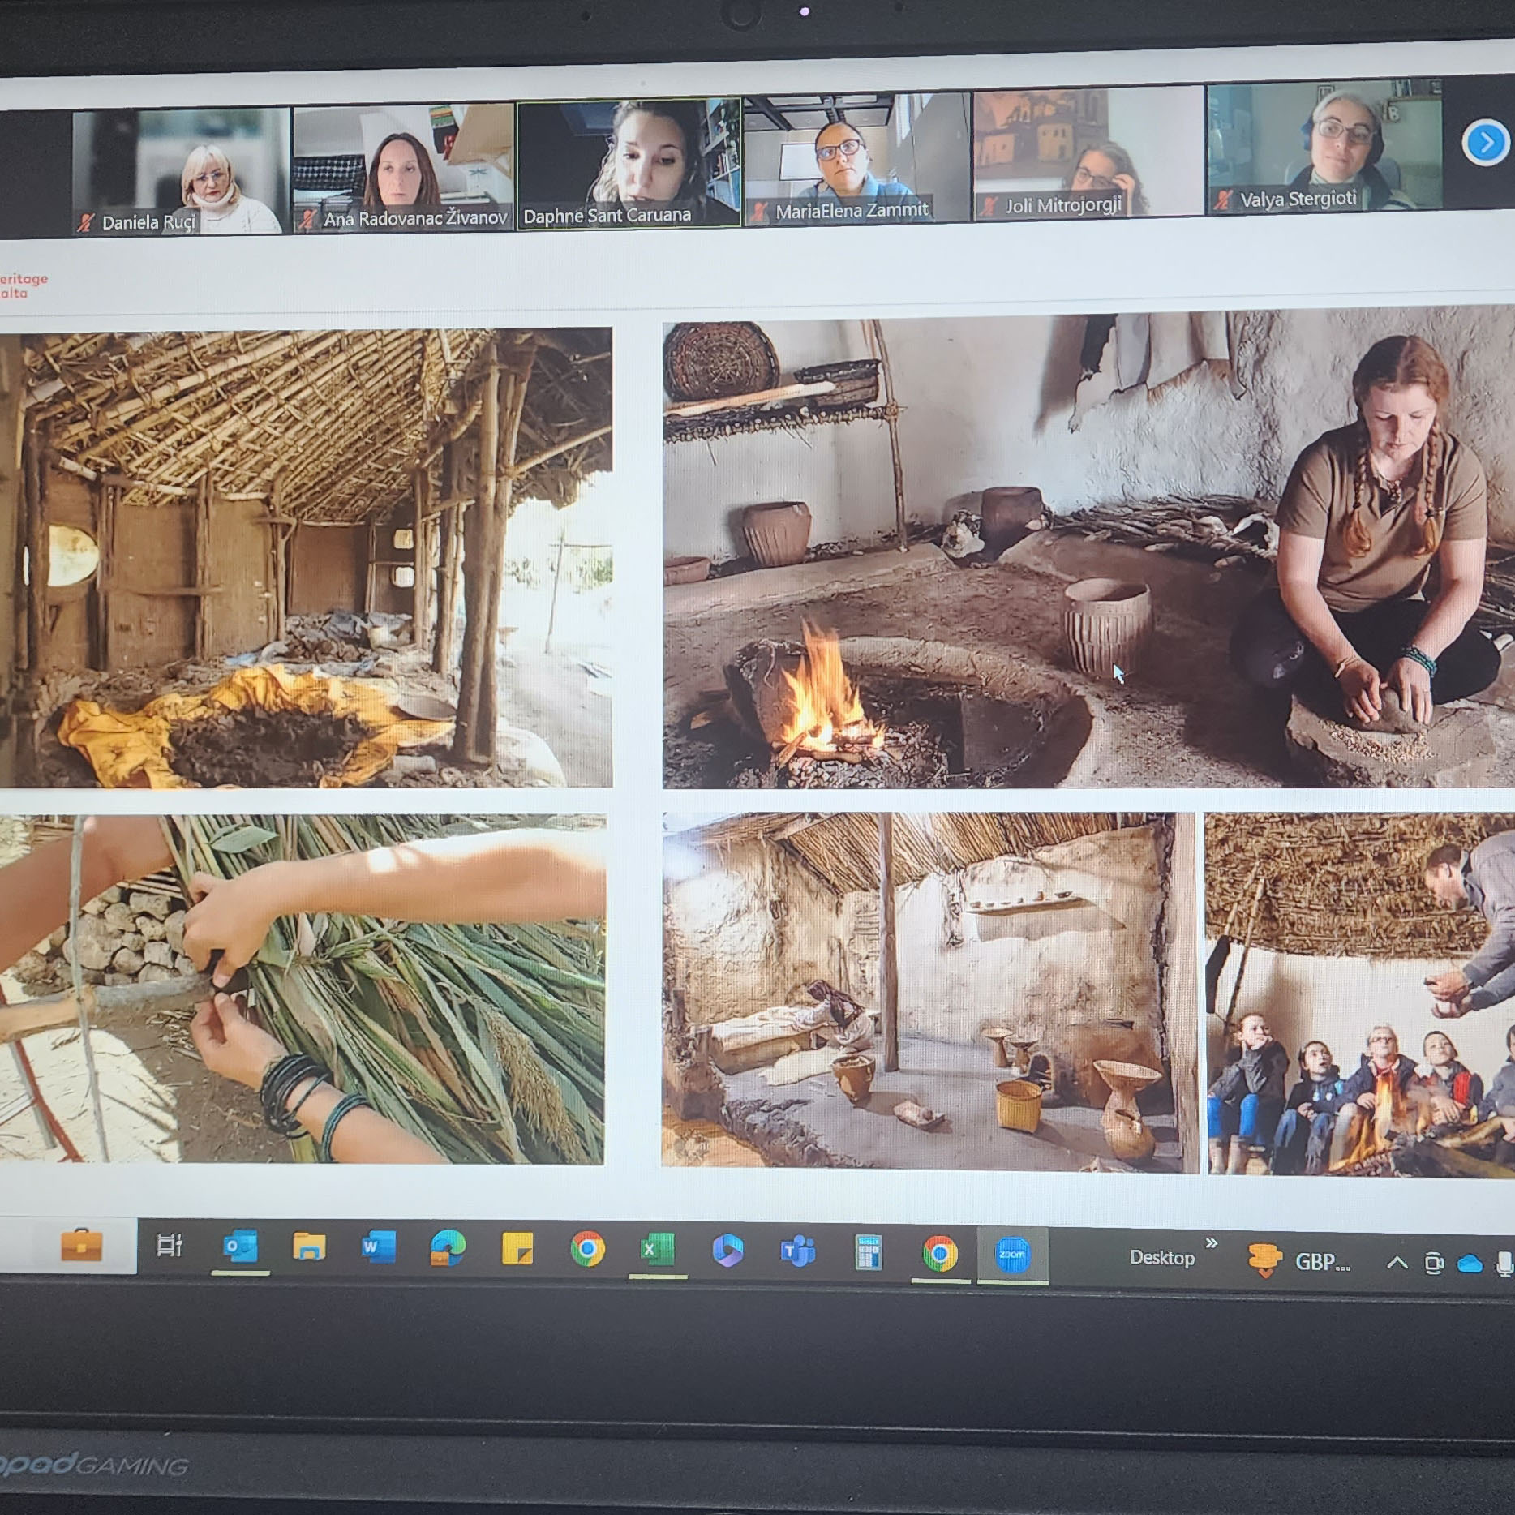Open Microsoft Teams from the taskbar

coord(798,1252)
